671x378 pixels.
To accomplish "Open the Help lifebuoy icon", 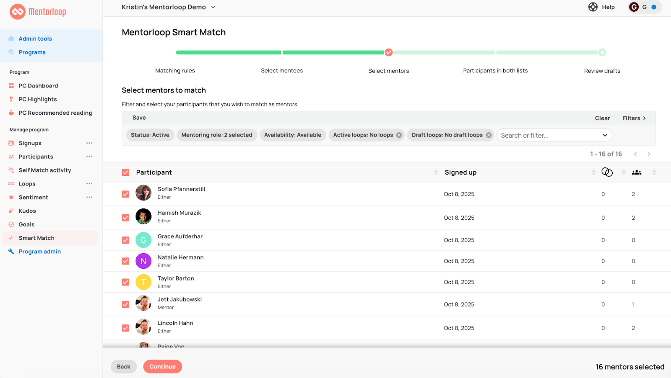I will click(593, 7).
